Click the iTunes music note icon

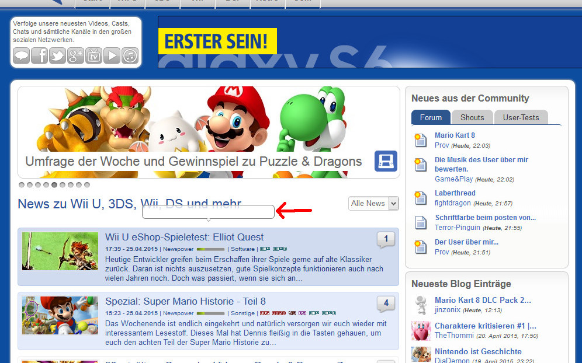click(130, 55)
